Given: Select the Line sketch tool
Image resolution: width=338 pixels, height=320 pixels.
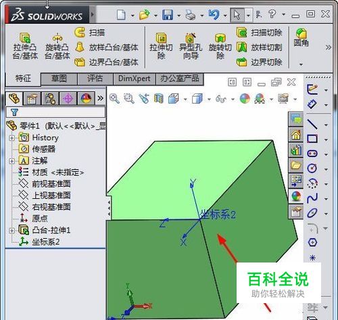Looking at the screenshot, I should click(312, 124).
